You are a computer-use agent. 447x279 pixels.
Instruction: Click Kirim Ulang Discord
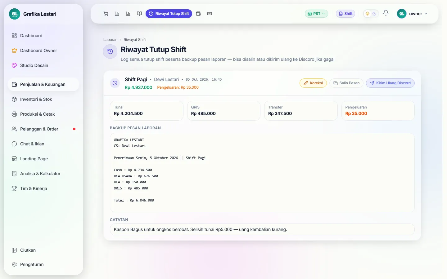pyautogui.click(x=390, y=83)
